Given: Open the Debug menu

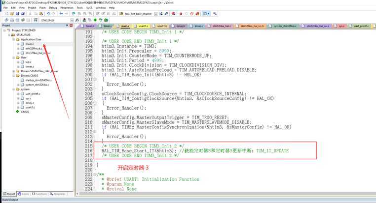Looking at the screenshot, I should tap(53, 8).
